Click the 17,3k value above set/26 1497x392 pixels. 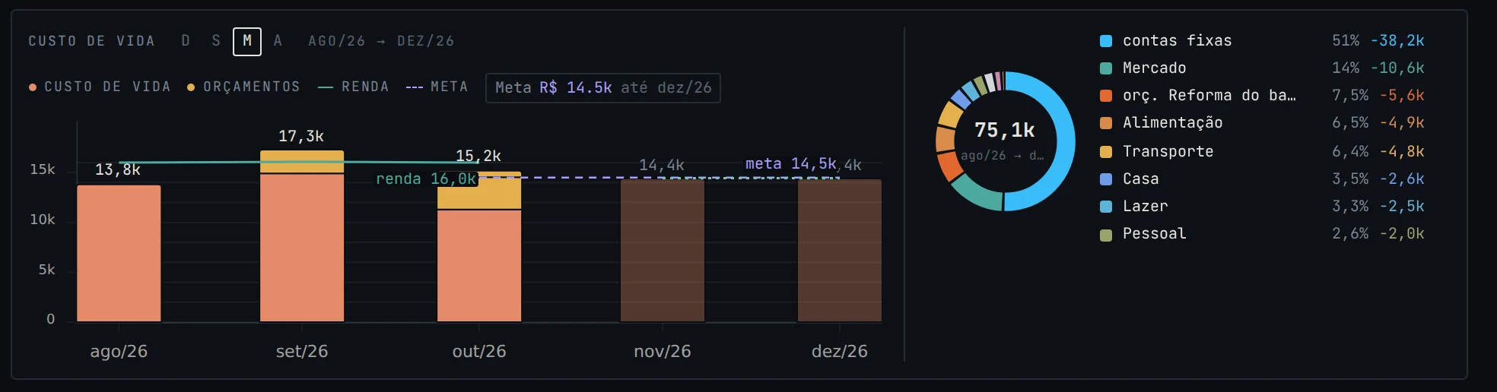(301, 136)
